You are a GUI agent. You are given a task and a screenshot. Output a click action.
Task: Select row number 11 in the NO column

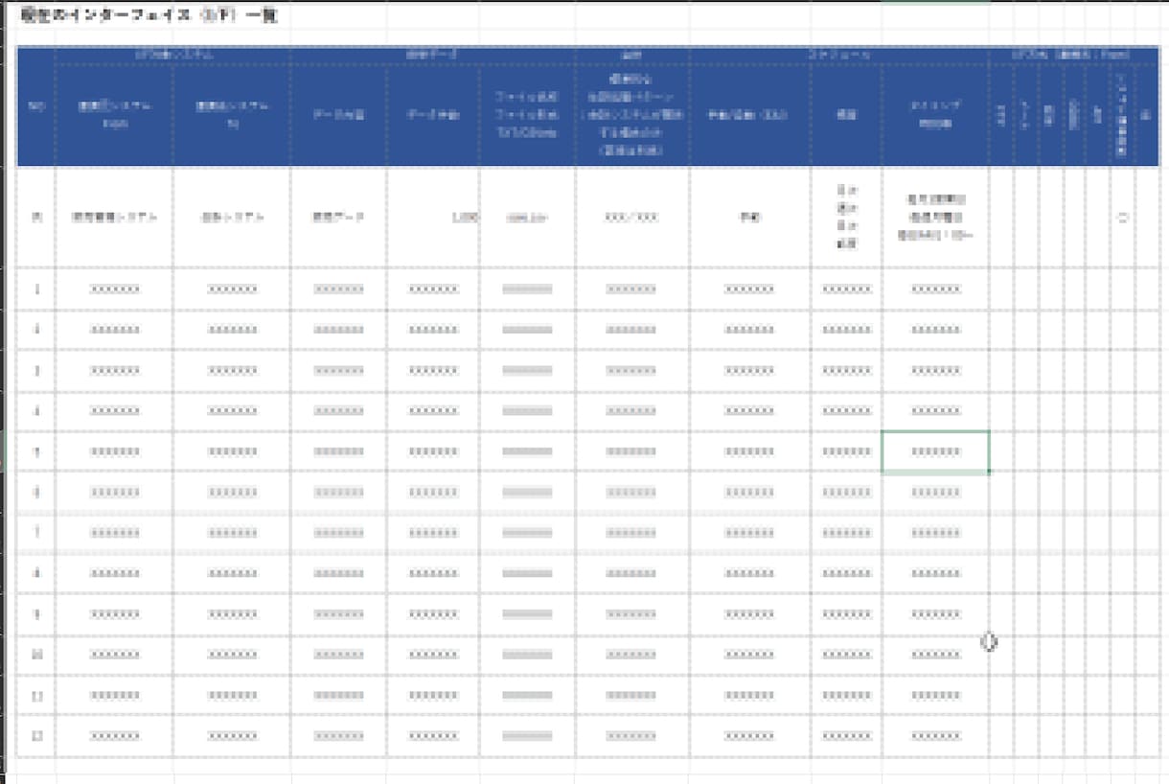click(x=36, y=695)
